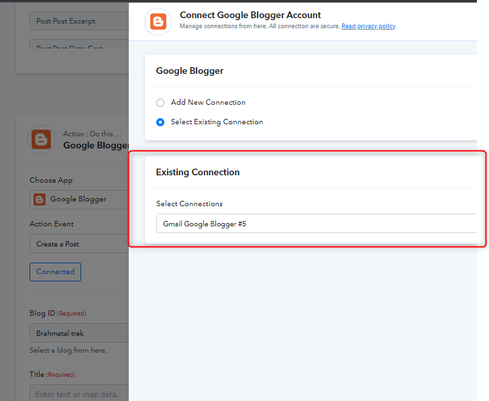Click the Action : Do this ... text
This screenshot has height=401, width=489.
tap(93, 134)
